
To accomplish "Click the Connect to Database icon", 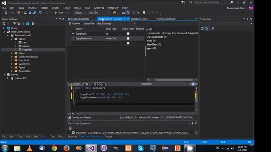I will click(14, 24).
